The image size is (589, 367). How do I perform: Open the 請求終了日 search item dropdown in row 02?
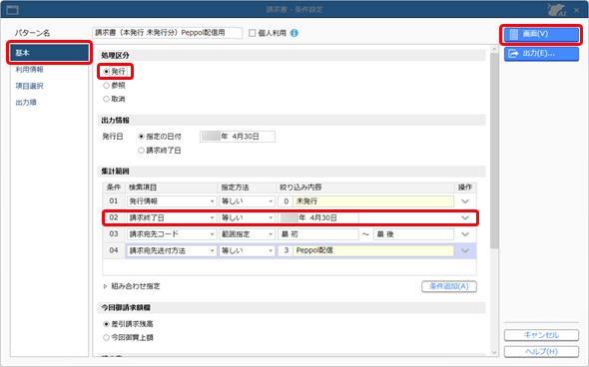(x=172, y=217)
